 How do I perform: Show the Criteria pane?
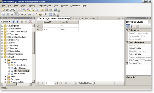(8, 14)
